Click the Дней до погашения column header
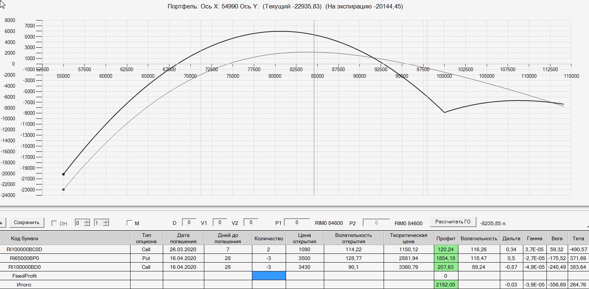The image size is (589, 289). (228, 238)
